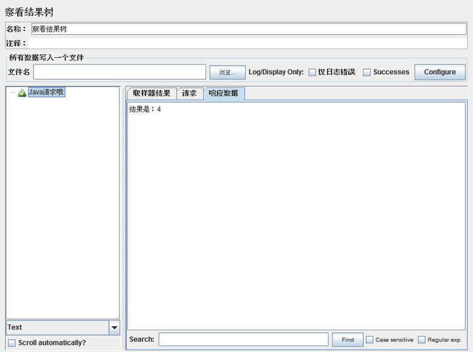Image resolution: width=473 pixels, height=352 pixels.
Task: Check the Case sensitive box
Action: pos(369,340)
